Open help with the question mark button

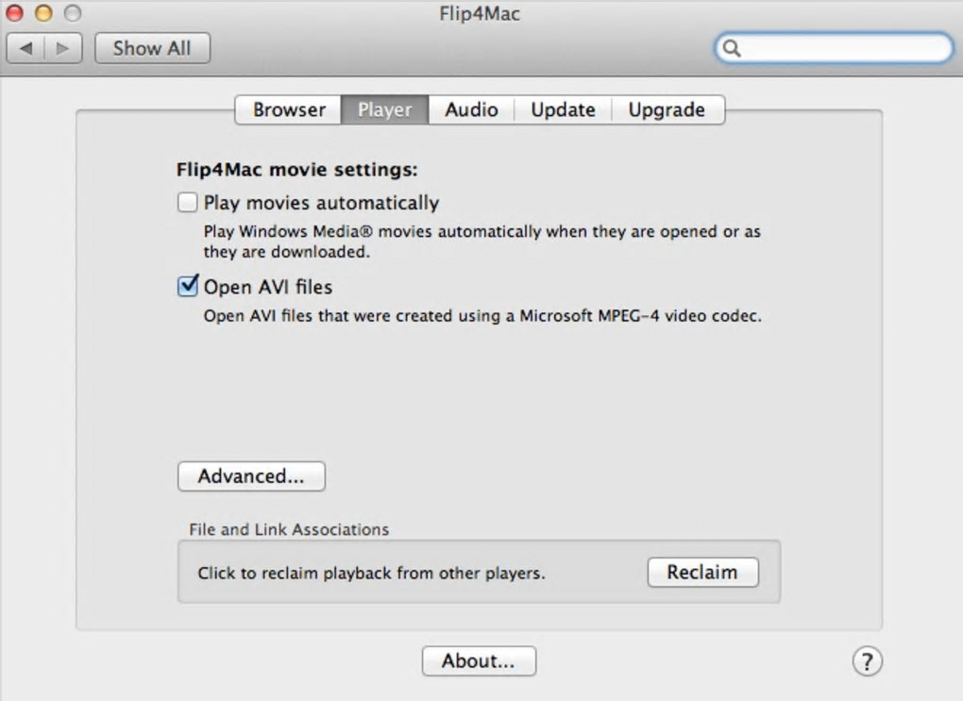(867, 660)
